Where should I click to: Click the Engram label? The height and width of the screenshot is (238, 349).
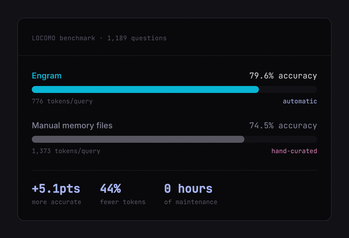[x=47, y=76]
